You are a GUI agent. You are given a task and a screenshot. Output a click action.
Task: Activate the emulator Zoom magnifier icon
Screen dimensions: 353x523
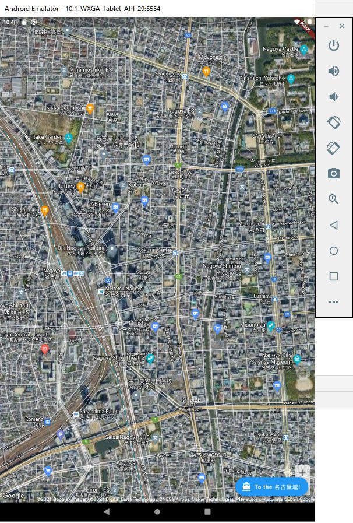334,199
